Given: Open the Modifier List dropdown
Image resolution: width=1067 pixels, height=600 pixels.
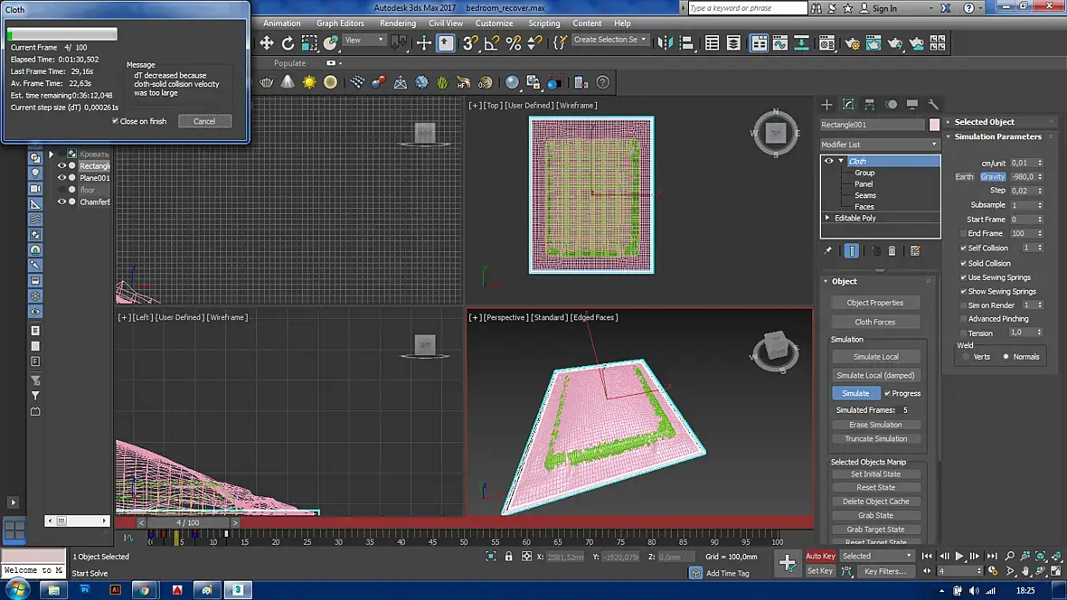Looking at the screenshot, I should pos(880,145).
